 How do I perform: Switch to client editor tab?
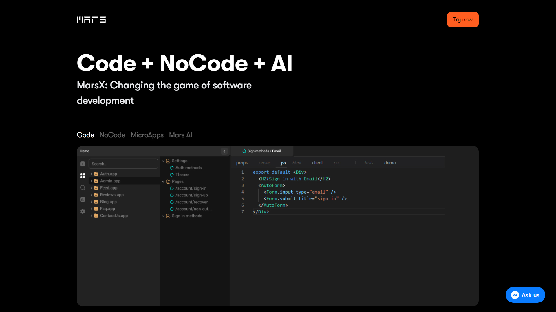click(x=317, y=163)
